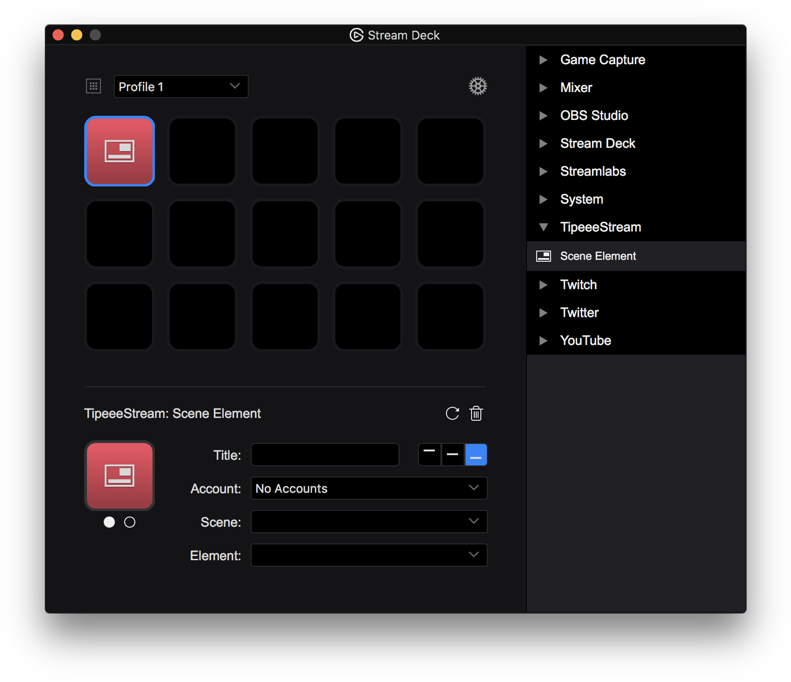Image resolution: width=791 pixels, height=682 pixels.
Task: Set title alignment to bottom
Action: tap(476, 455)
